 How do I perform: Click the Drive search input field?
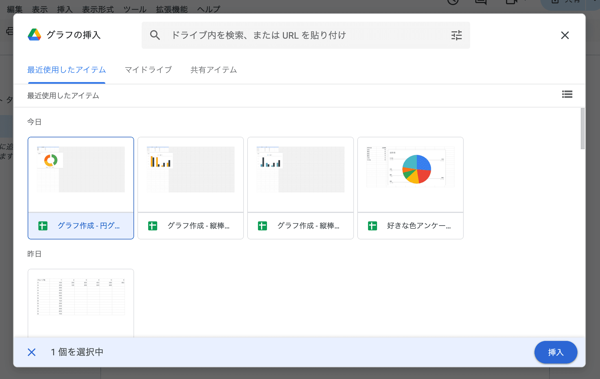(282, 35)
